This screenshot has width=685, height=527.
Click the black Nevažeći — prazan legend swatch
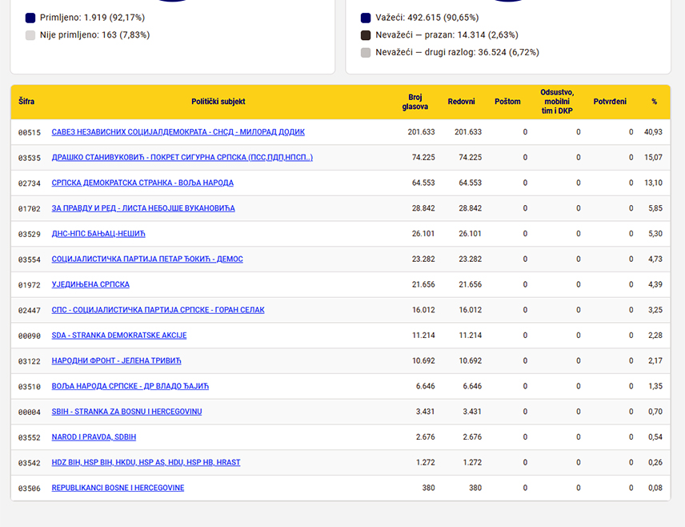pyautogui.click(x=366, y=35)
